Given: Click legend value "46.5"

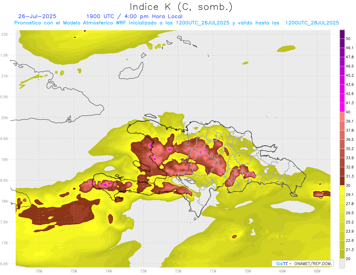Looking at the screenshot, I should click(x=349, y=66).
